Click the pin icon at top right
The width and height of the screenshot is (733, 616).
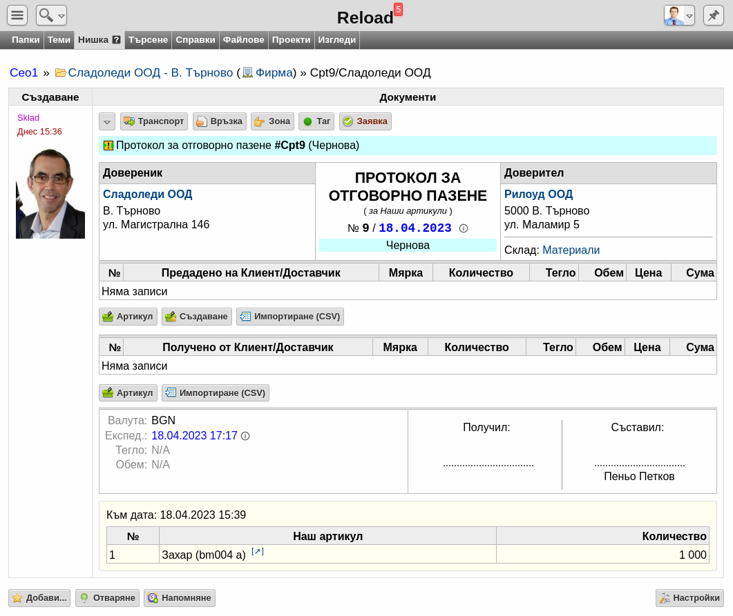tap(714, 15)
